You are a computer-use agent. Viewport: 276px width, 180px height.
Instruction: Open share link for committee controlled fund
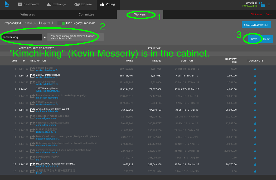tap(33, 151)
